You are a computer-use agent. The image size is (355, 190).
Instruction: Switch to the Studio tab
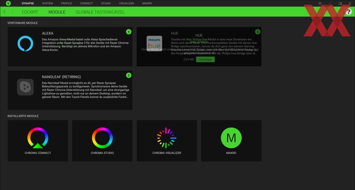[106, 3]
